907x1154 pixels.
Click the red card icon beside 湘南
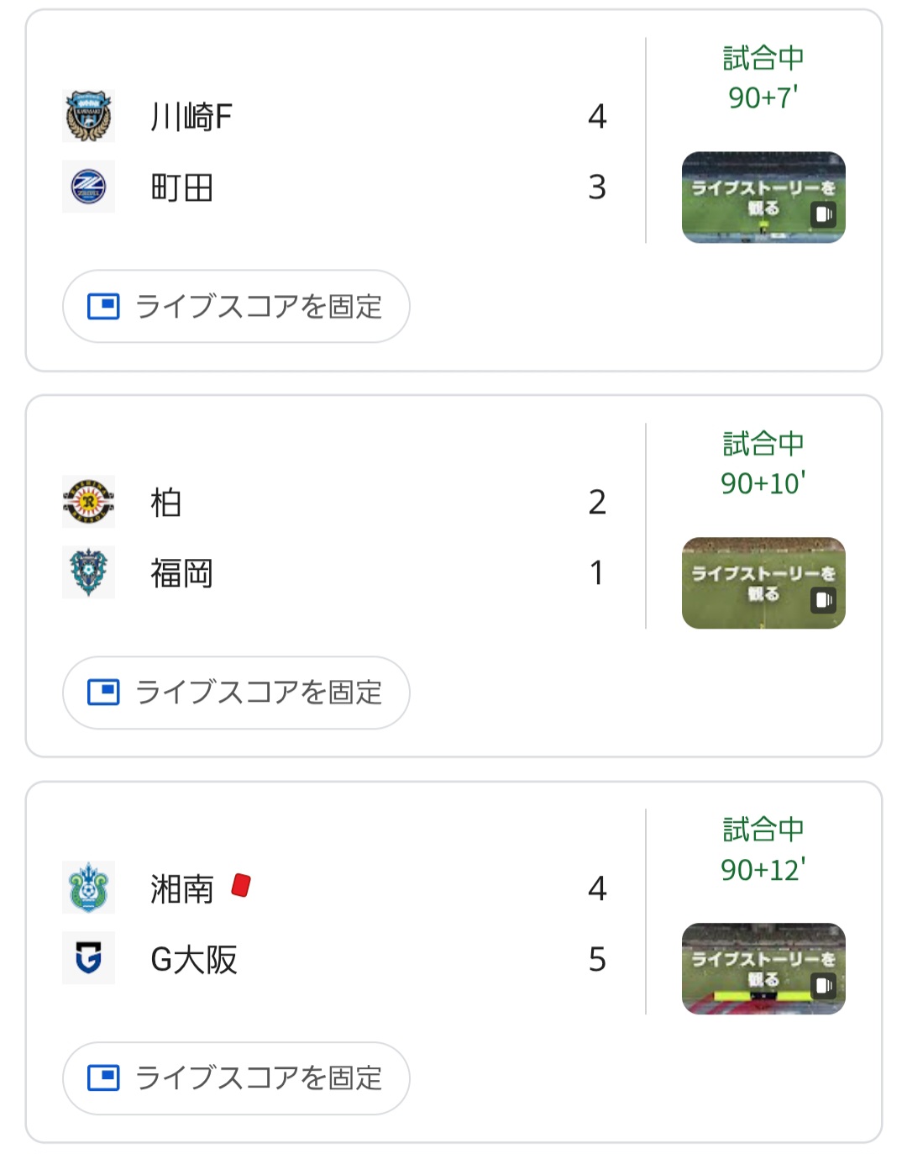tap(241, 885)
